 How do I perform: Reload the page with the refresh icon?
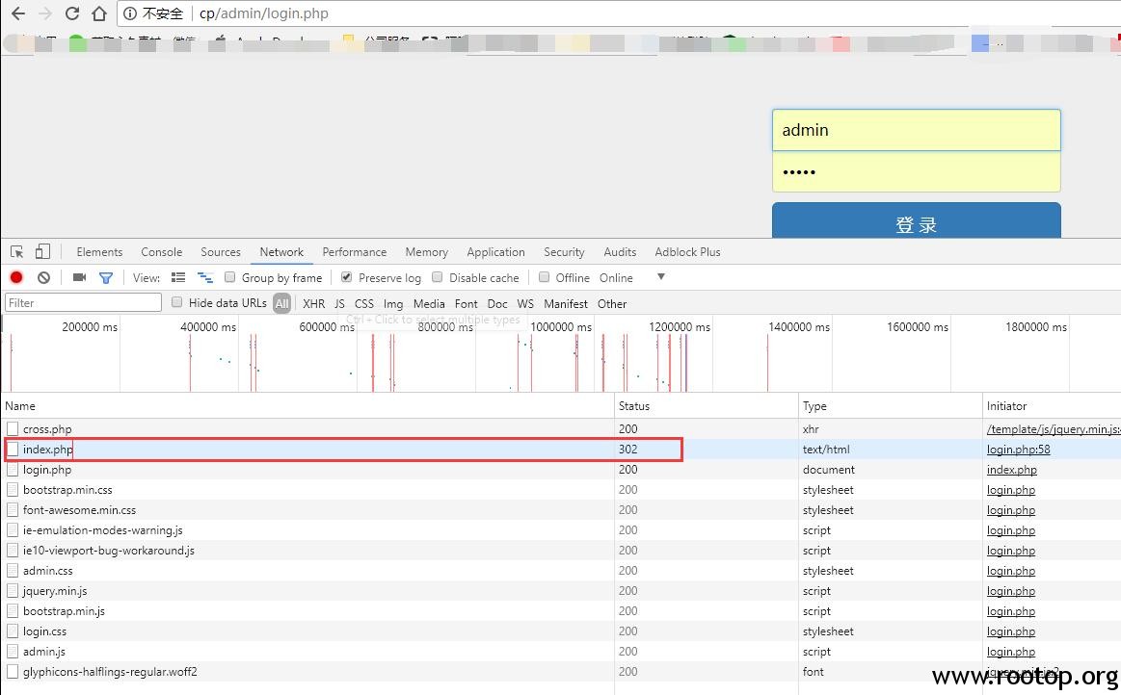tap(71, 13)
